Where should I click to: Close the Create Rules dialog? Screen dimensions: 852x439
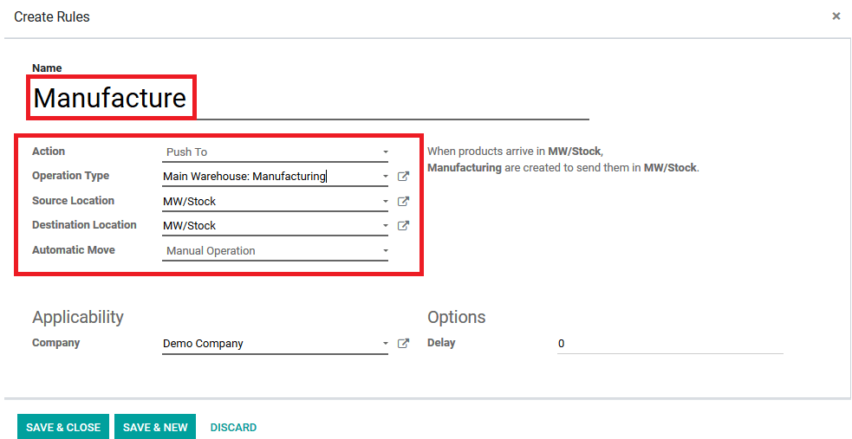click(836, 16)
